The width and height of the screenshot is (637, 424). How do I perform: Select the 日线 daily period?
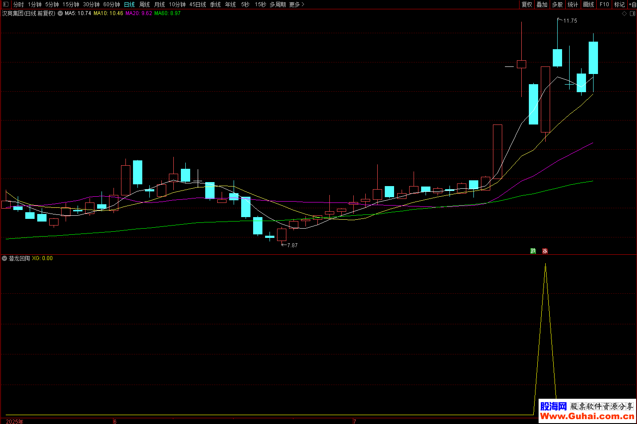pyautogui.click(x=129, y=4)
